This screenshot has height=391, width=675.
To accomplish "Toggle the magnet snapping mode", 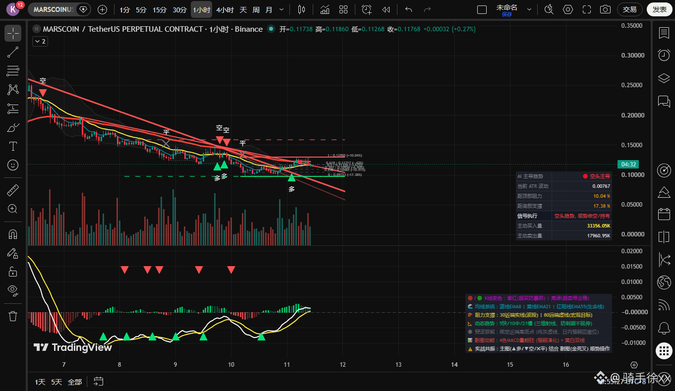I will pos(13,234).
